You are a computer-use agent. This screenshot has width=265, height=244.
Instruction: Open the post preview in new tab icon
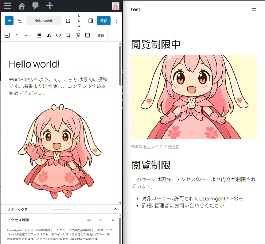68,21
